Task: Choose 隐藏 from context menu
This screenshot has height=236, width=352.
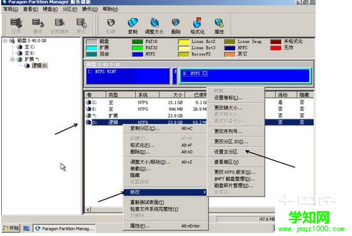Action: [x=165, y=175]
